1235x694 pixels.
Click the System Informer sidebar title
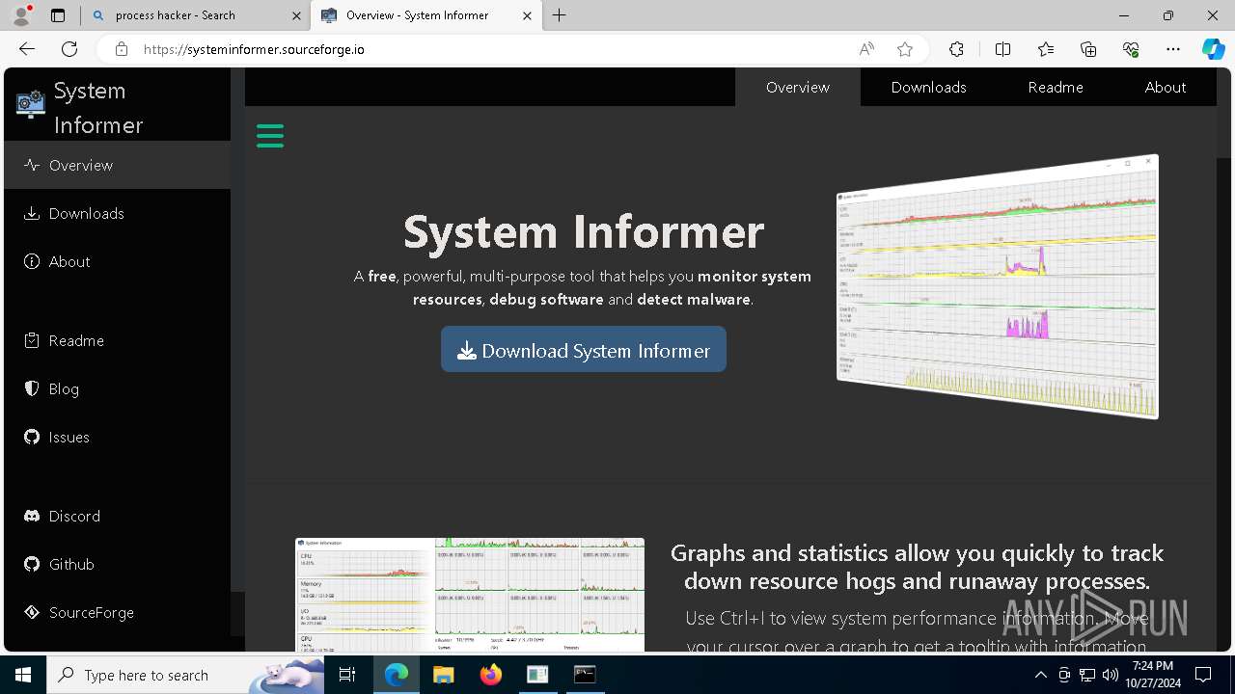point(98,108)
